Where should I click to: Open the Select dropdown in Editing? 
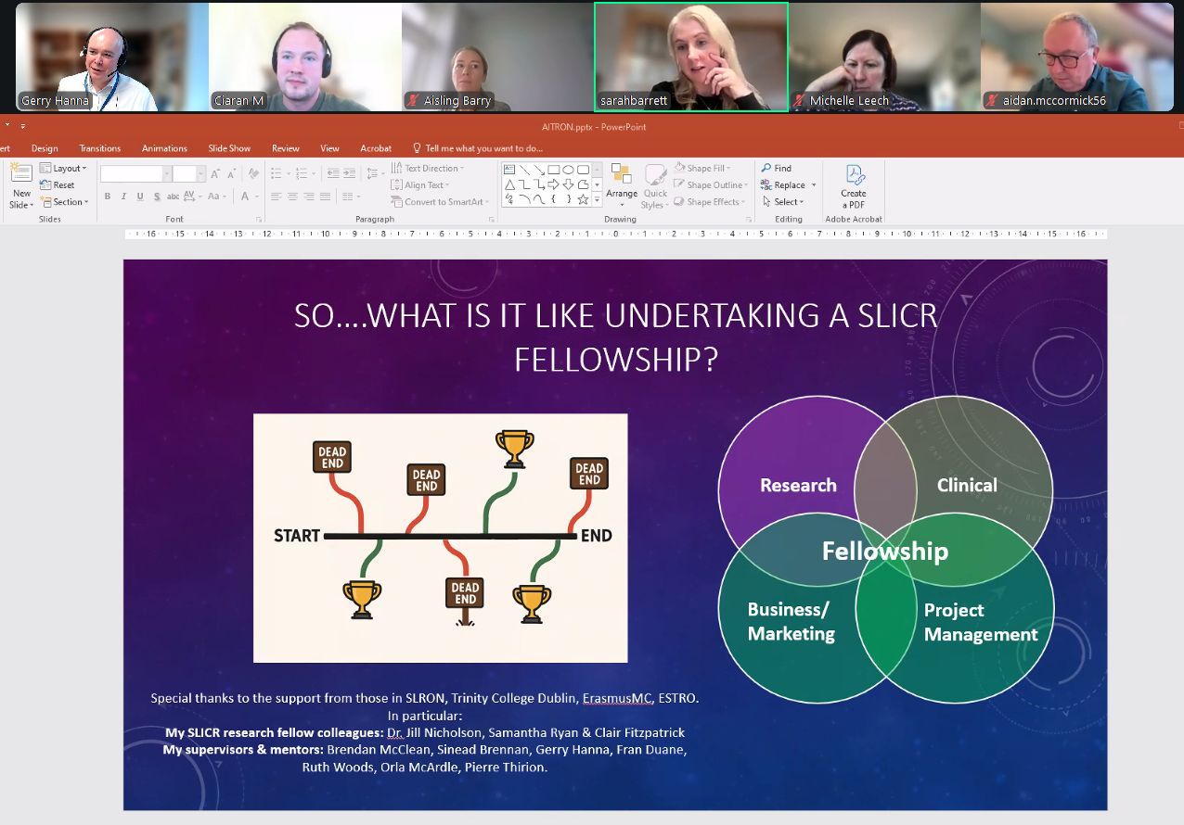(x=784, y=202)
